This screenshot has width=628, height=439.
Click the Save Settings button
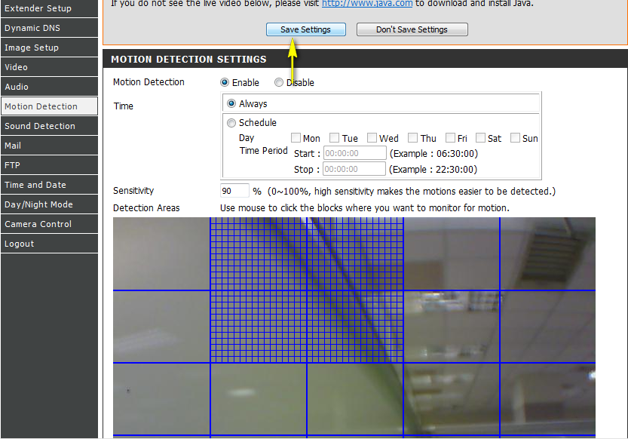tap(305, 29)
